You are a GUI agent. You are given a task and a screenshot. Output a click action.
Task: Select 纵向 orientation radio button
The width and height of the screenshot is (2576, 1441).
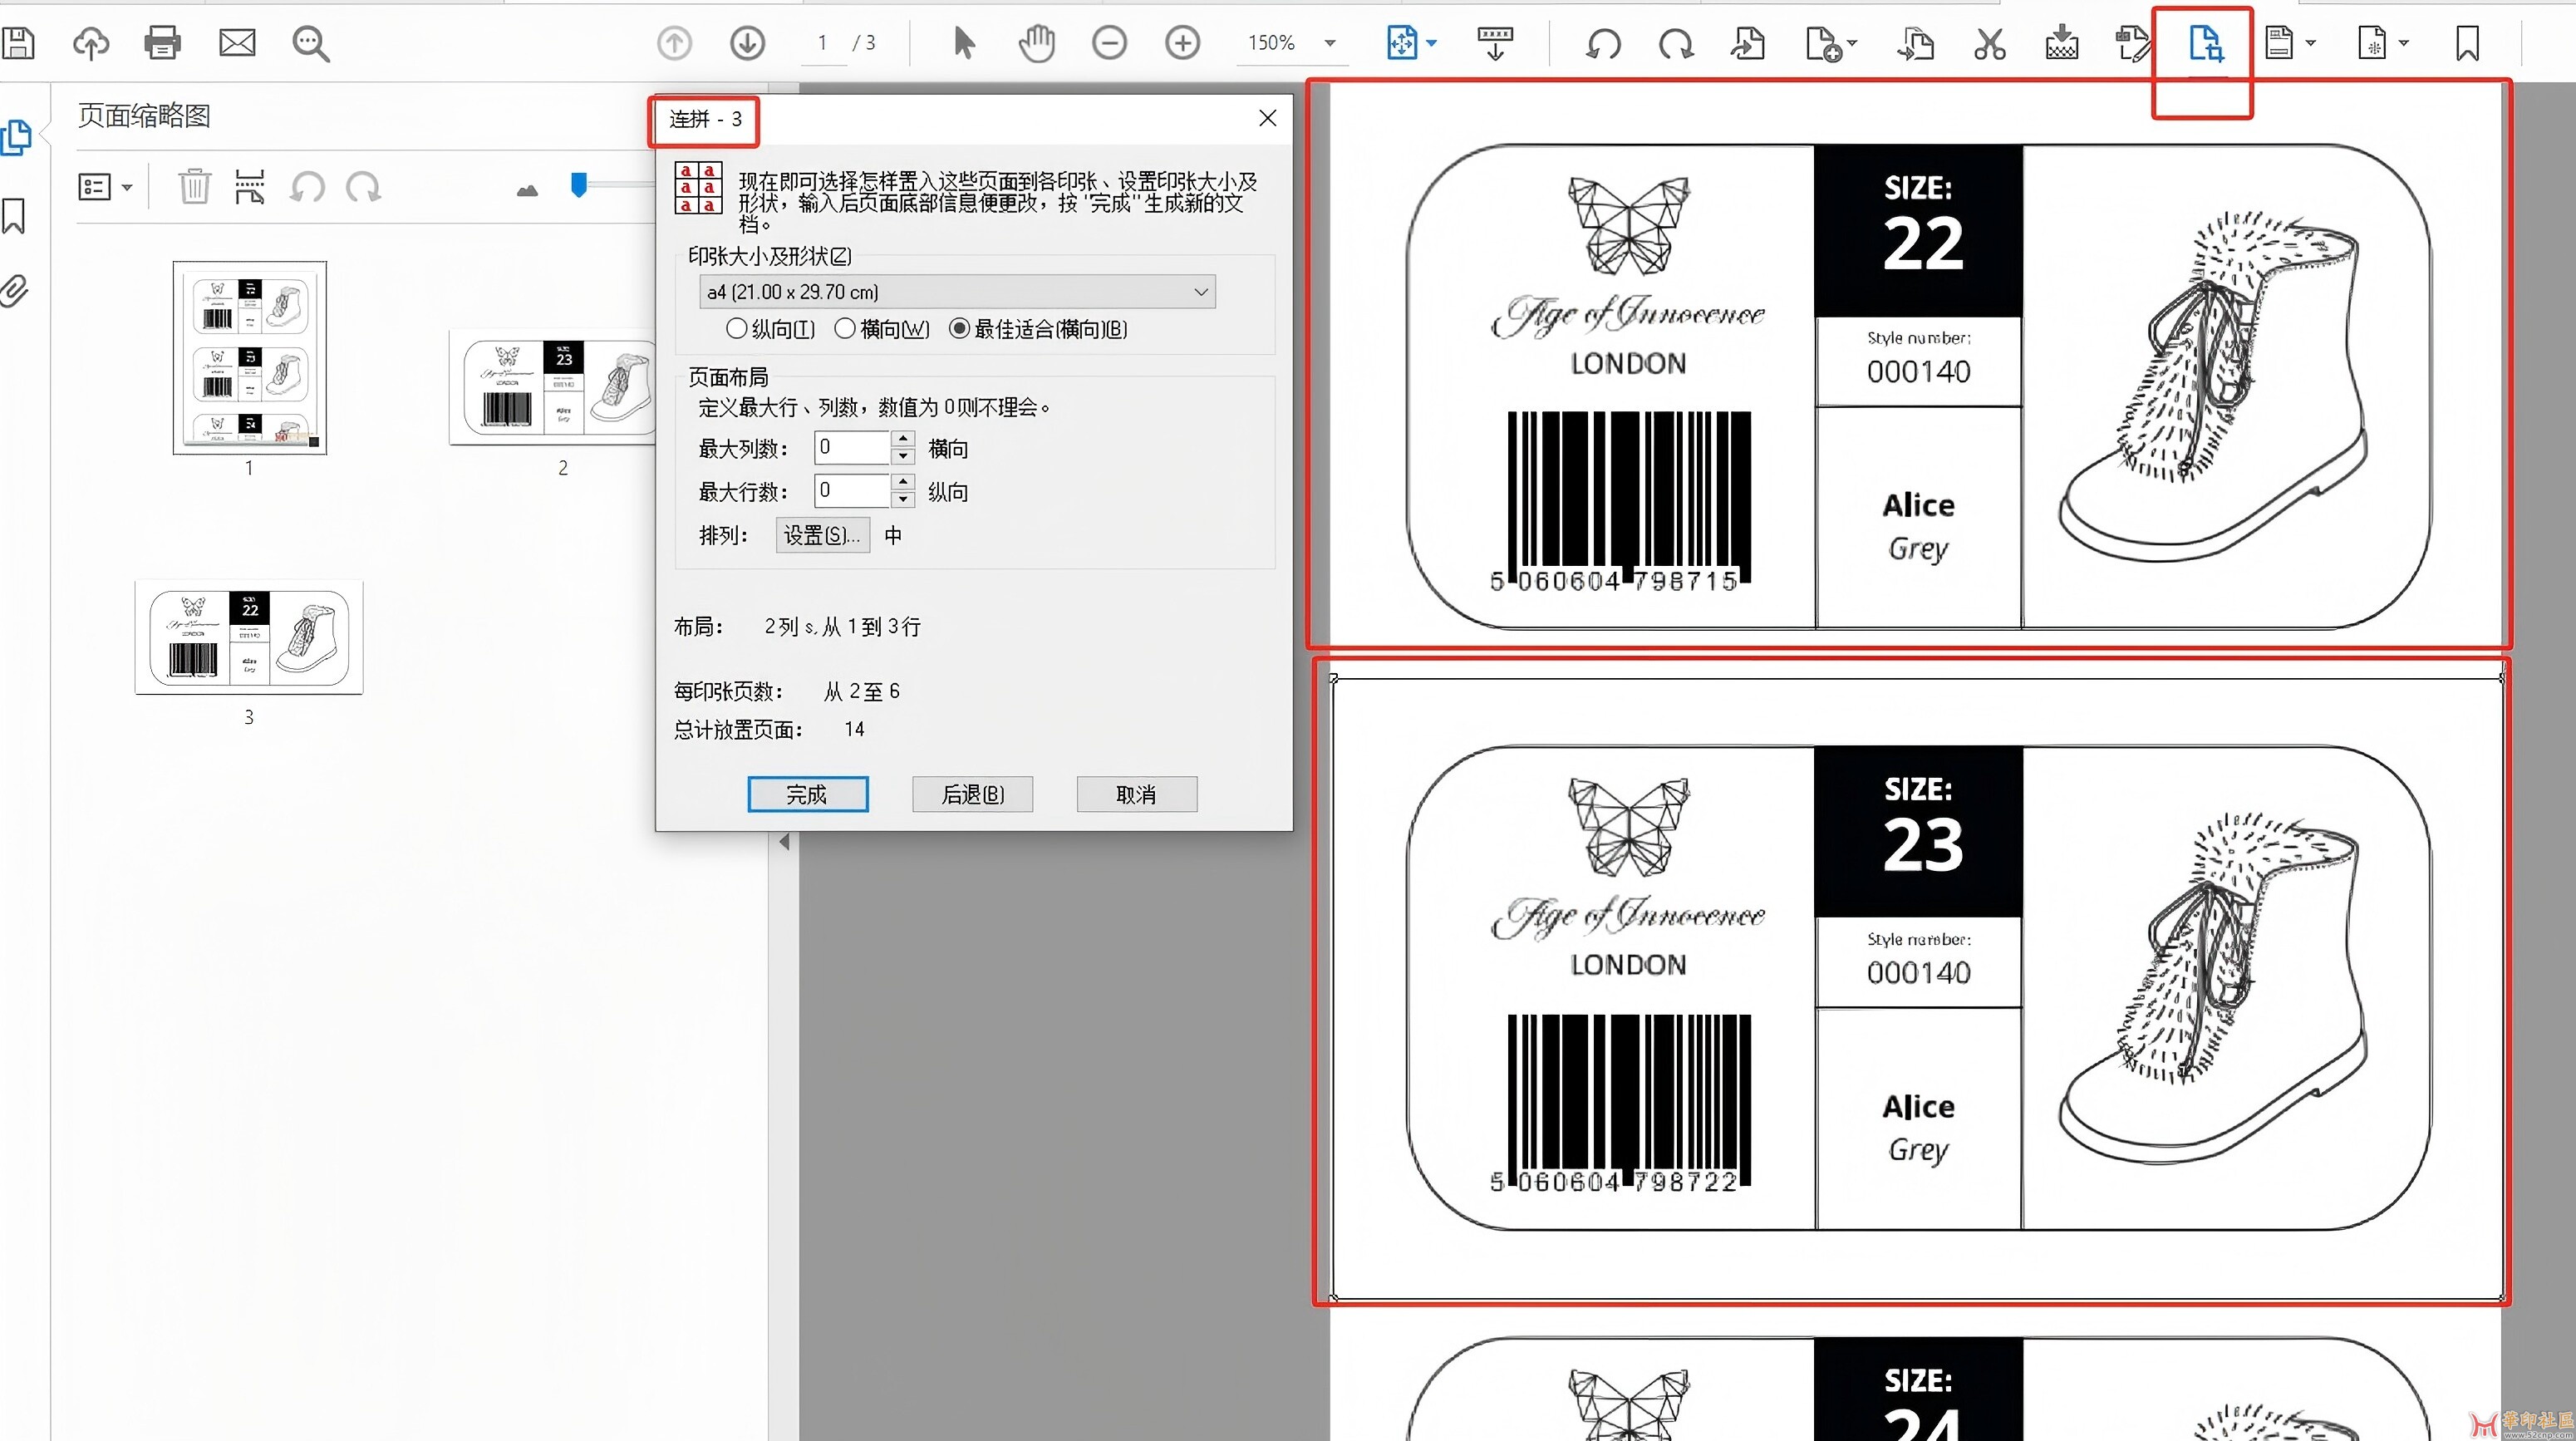[x=737, y=329]
